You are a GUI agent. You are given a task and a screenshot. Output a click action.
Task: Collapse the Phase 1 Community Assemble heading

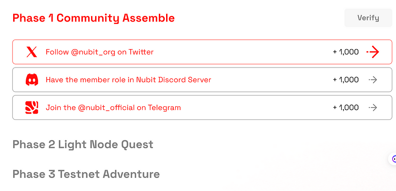[x=94, y=18]
